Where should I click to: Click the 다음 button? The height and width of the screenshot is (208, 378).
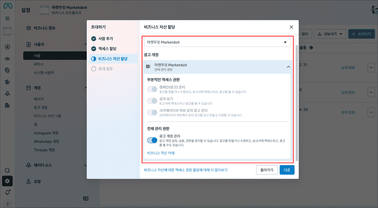[287, 170]
